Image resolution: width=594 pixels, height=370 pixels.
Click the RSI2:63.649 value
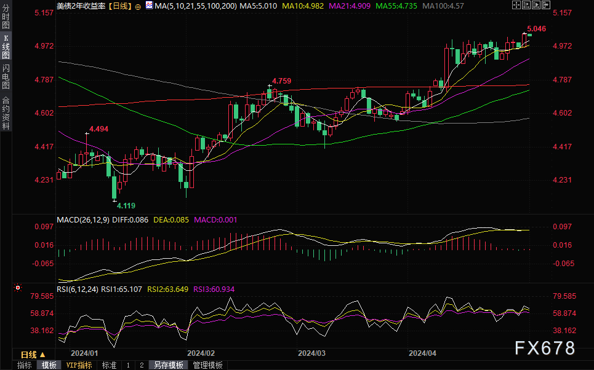pyautogui.click(x=168, y=289)
